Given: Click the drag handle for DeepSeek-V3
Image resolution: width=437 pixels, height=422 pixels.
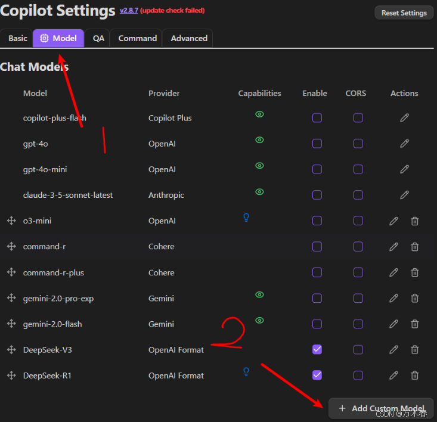Looking at the screenshot, I should (11, 349).
